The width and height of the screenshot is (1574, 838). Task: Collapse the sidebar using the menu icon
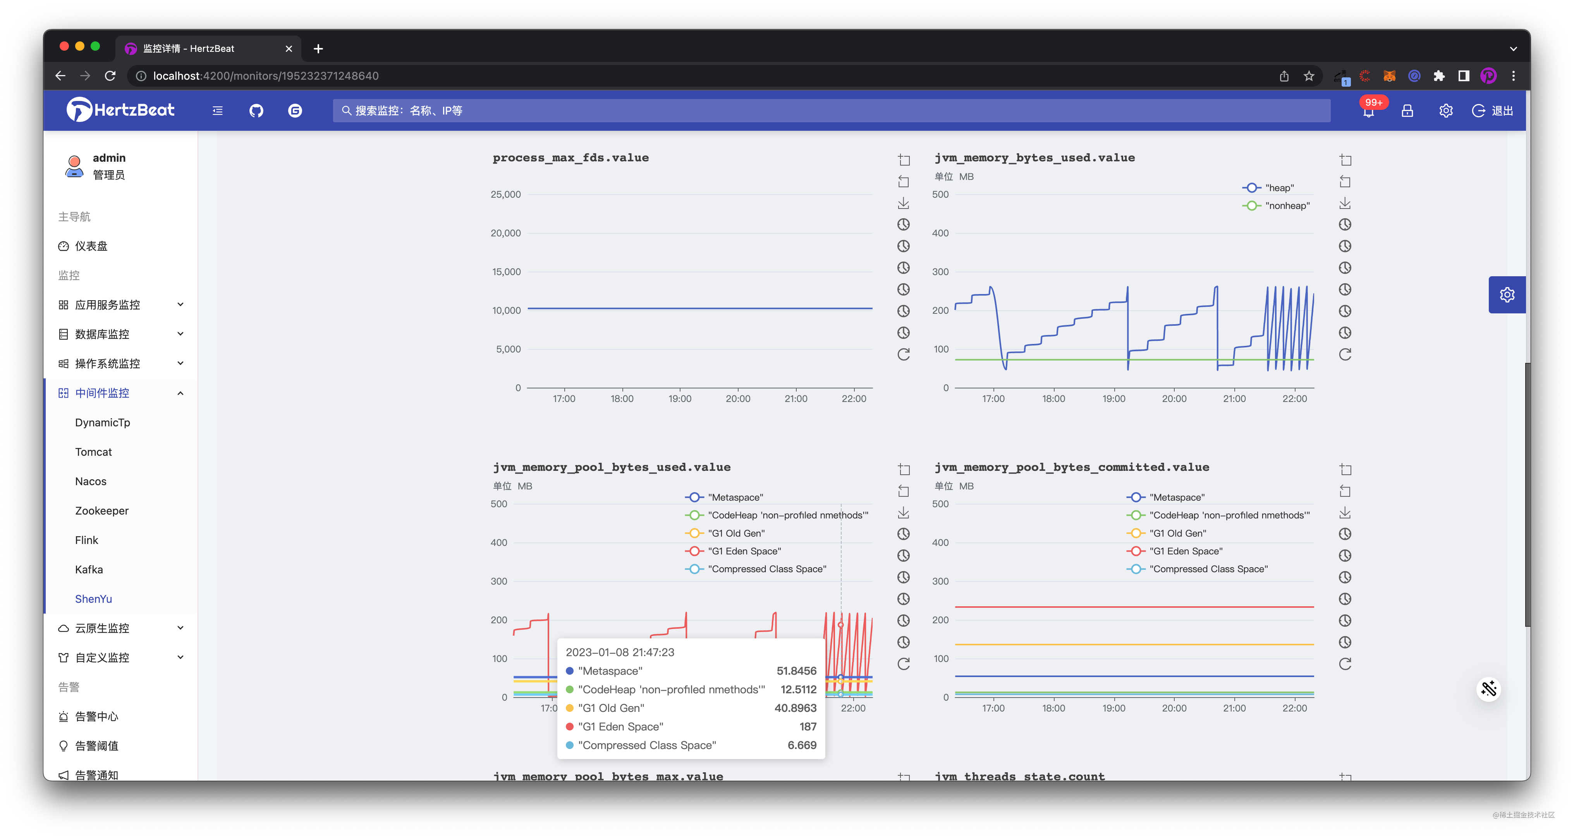tap(218, 111)
